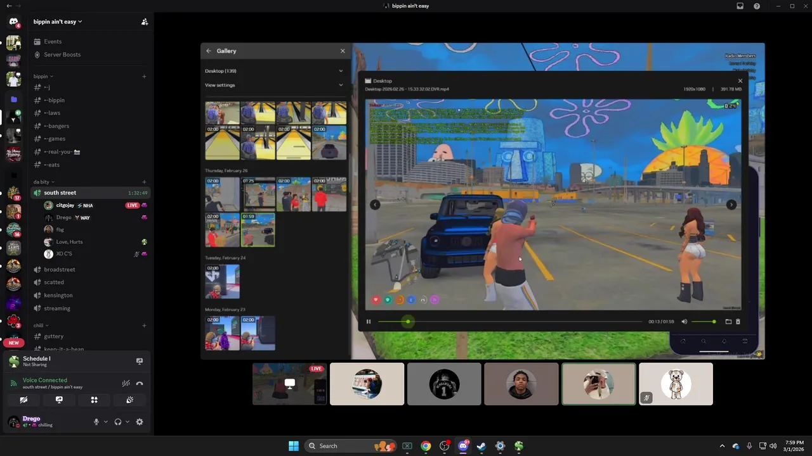Open the Events page
Screen dimensions: 812x456
point(89,42)
